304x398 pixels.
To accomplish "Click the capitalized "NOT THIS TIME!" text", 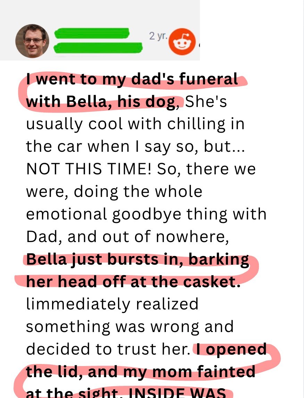I will point(90,169).
